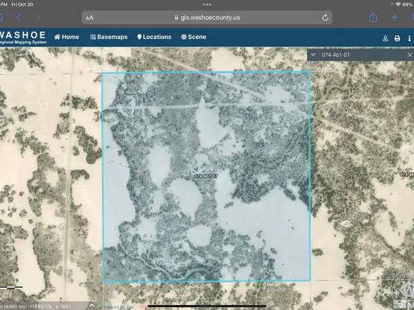Tap the Fri Oct 20 date
Image resolution: width=414 pixels, height=310 pixels.
pos(22,4)
